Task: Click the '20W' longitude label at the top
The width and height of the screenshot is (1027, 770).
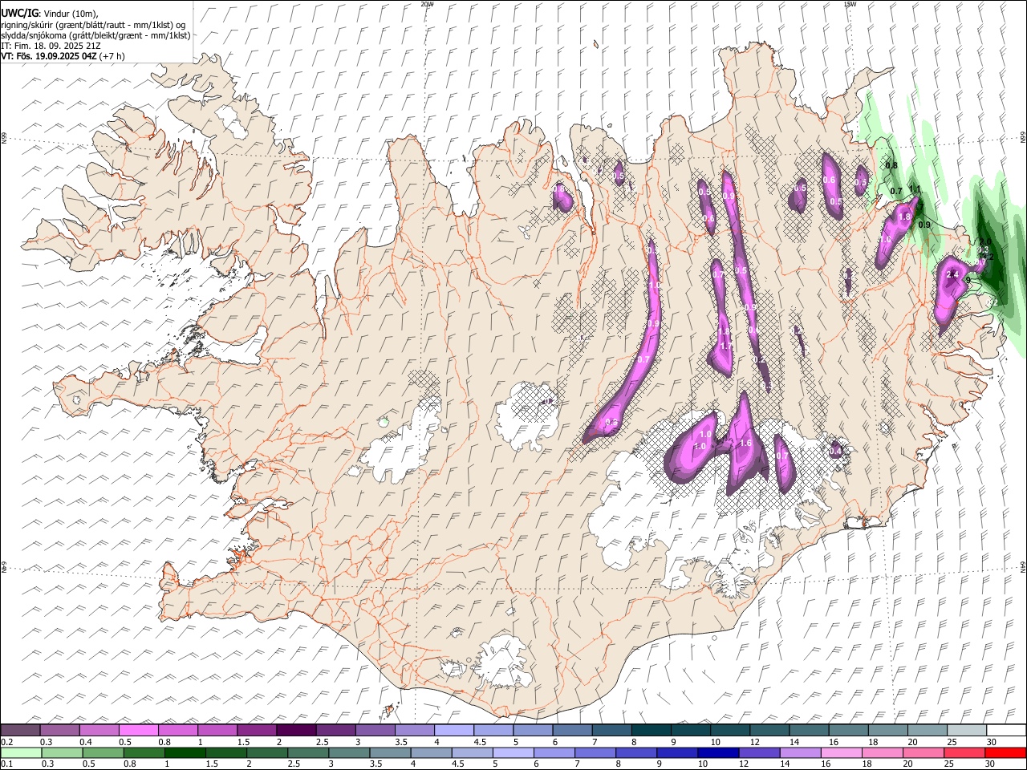Action: pos(427,4)
